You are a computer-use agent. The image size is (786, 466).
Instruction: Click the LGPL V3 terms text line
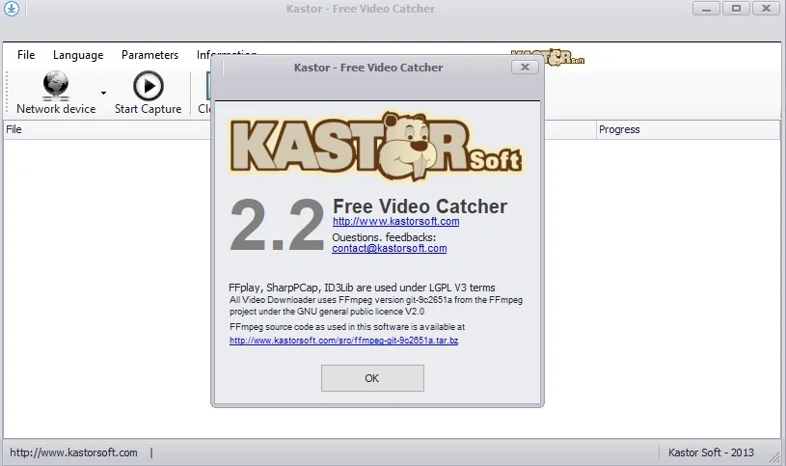click(x=362, y=288)
